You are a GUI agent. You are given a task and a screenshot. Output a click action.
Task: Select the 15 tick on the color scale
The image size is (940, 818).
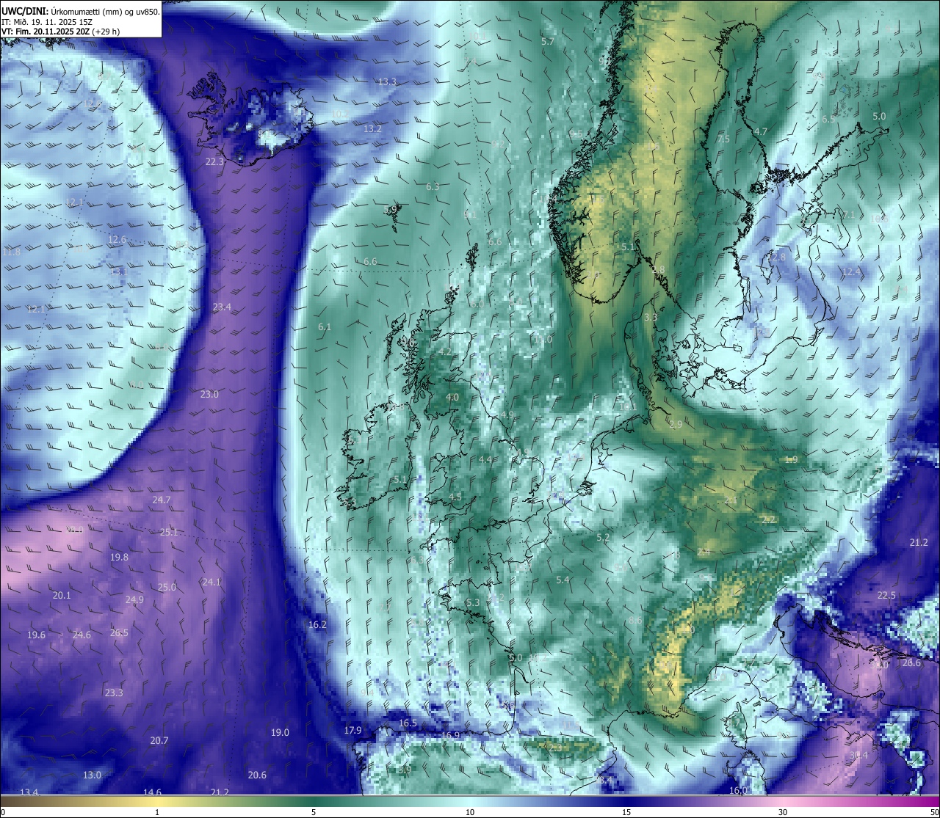click(x=626, y=812)
